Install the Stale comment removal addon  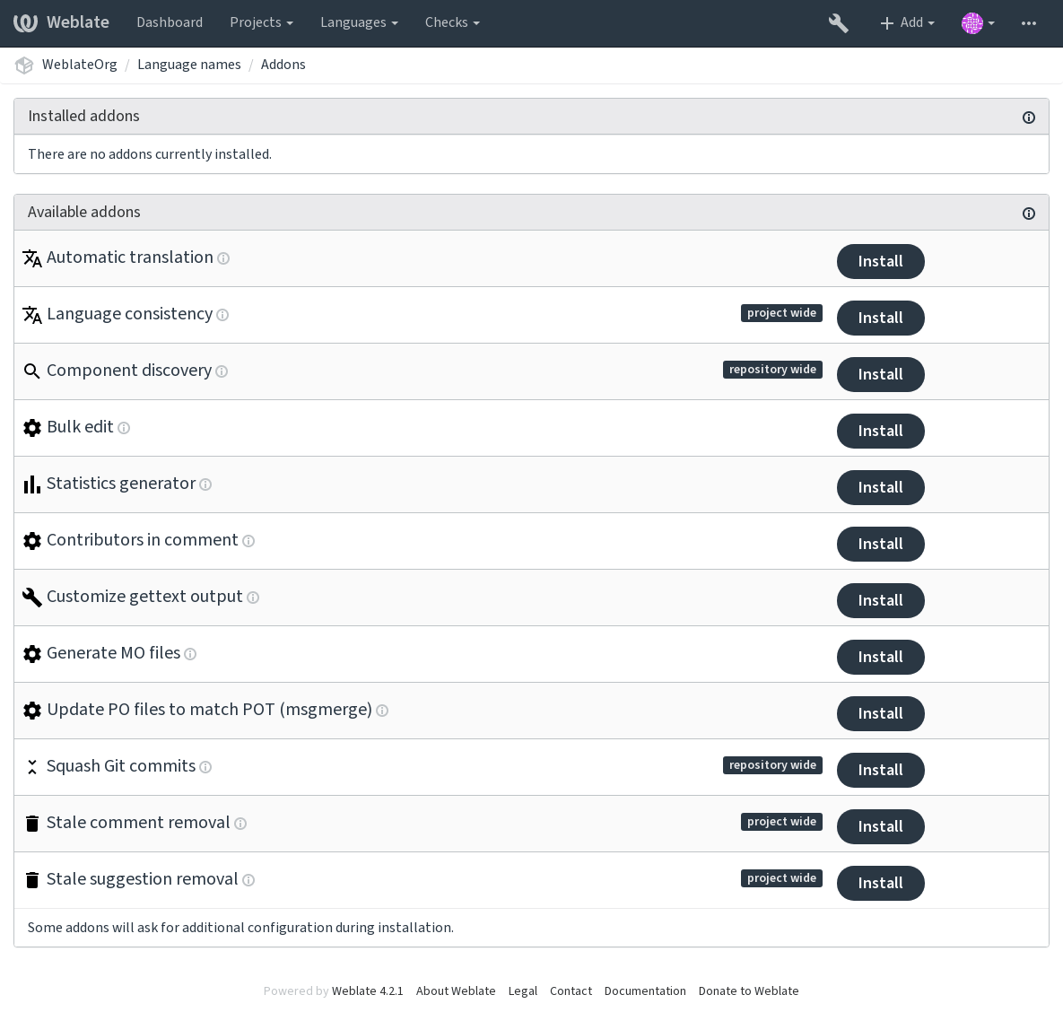click(880, 826)
